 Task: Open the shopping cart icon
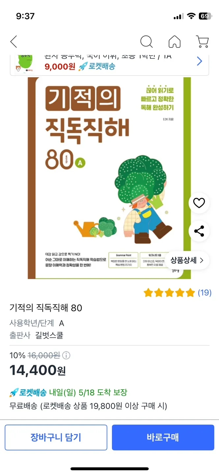click(202, 42)
